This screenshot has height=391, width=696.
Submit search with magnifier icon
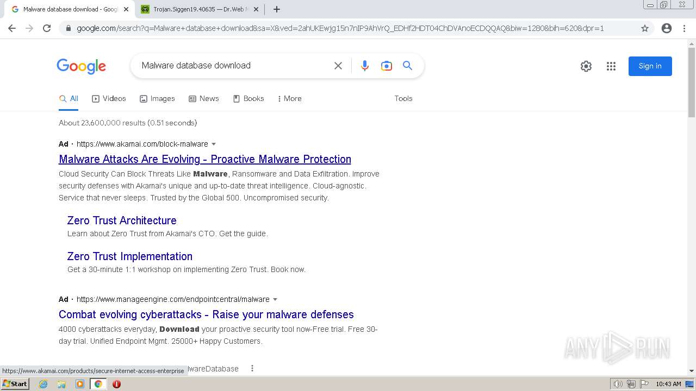407,66
